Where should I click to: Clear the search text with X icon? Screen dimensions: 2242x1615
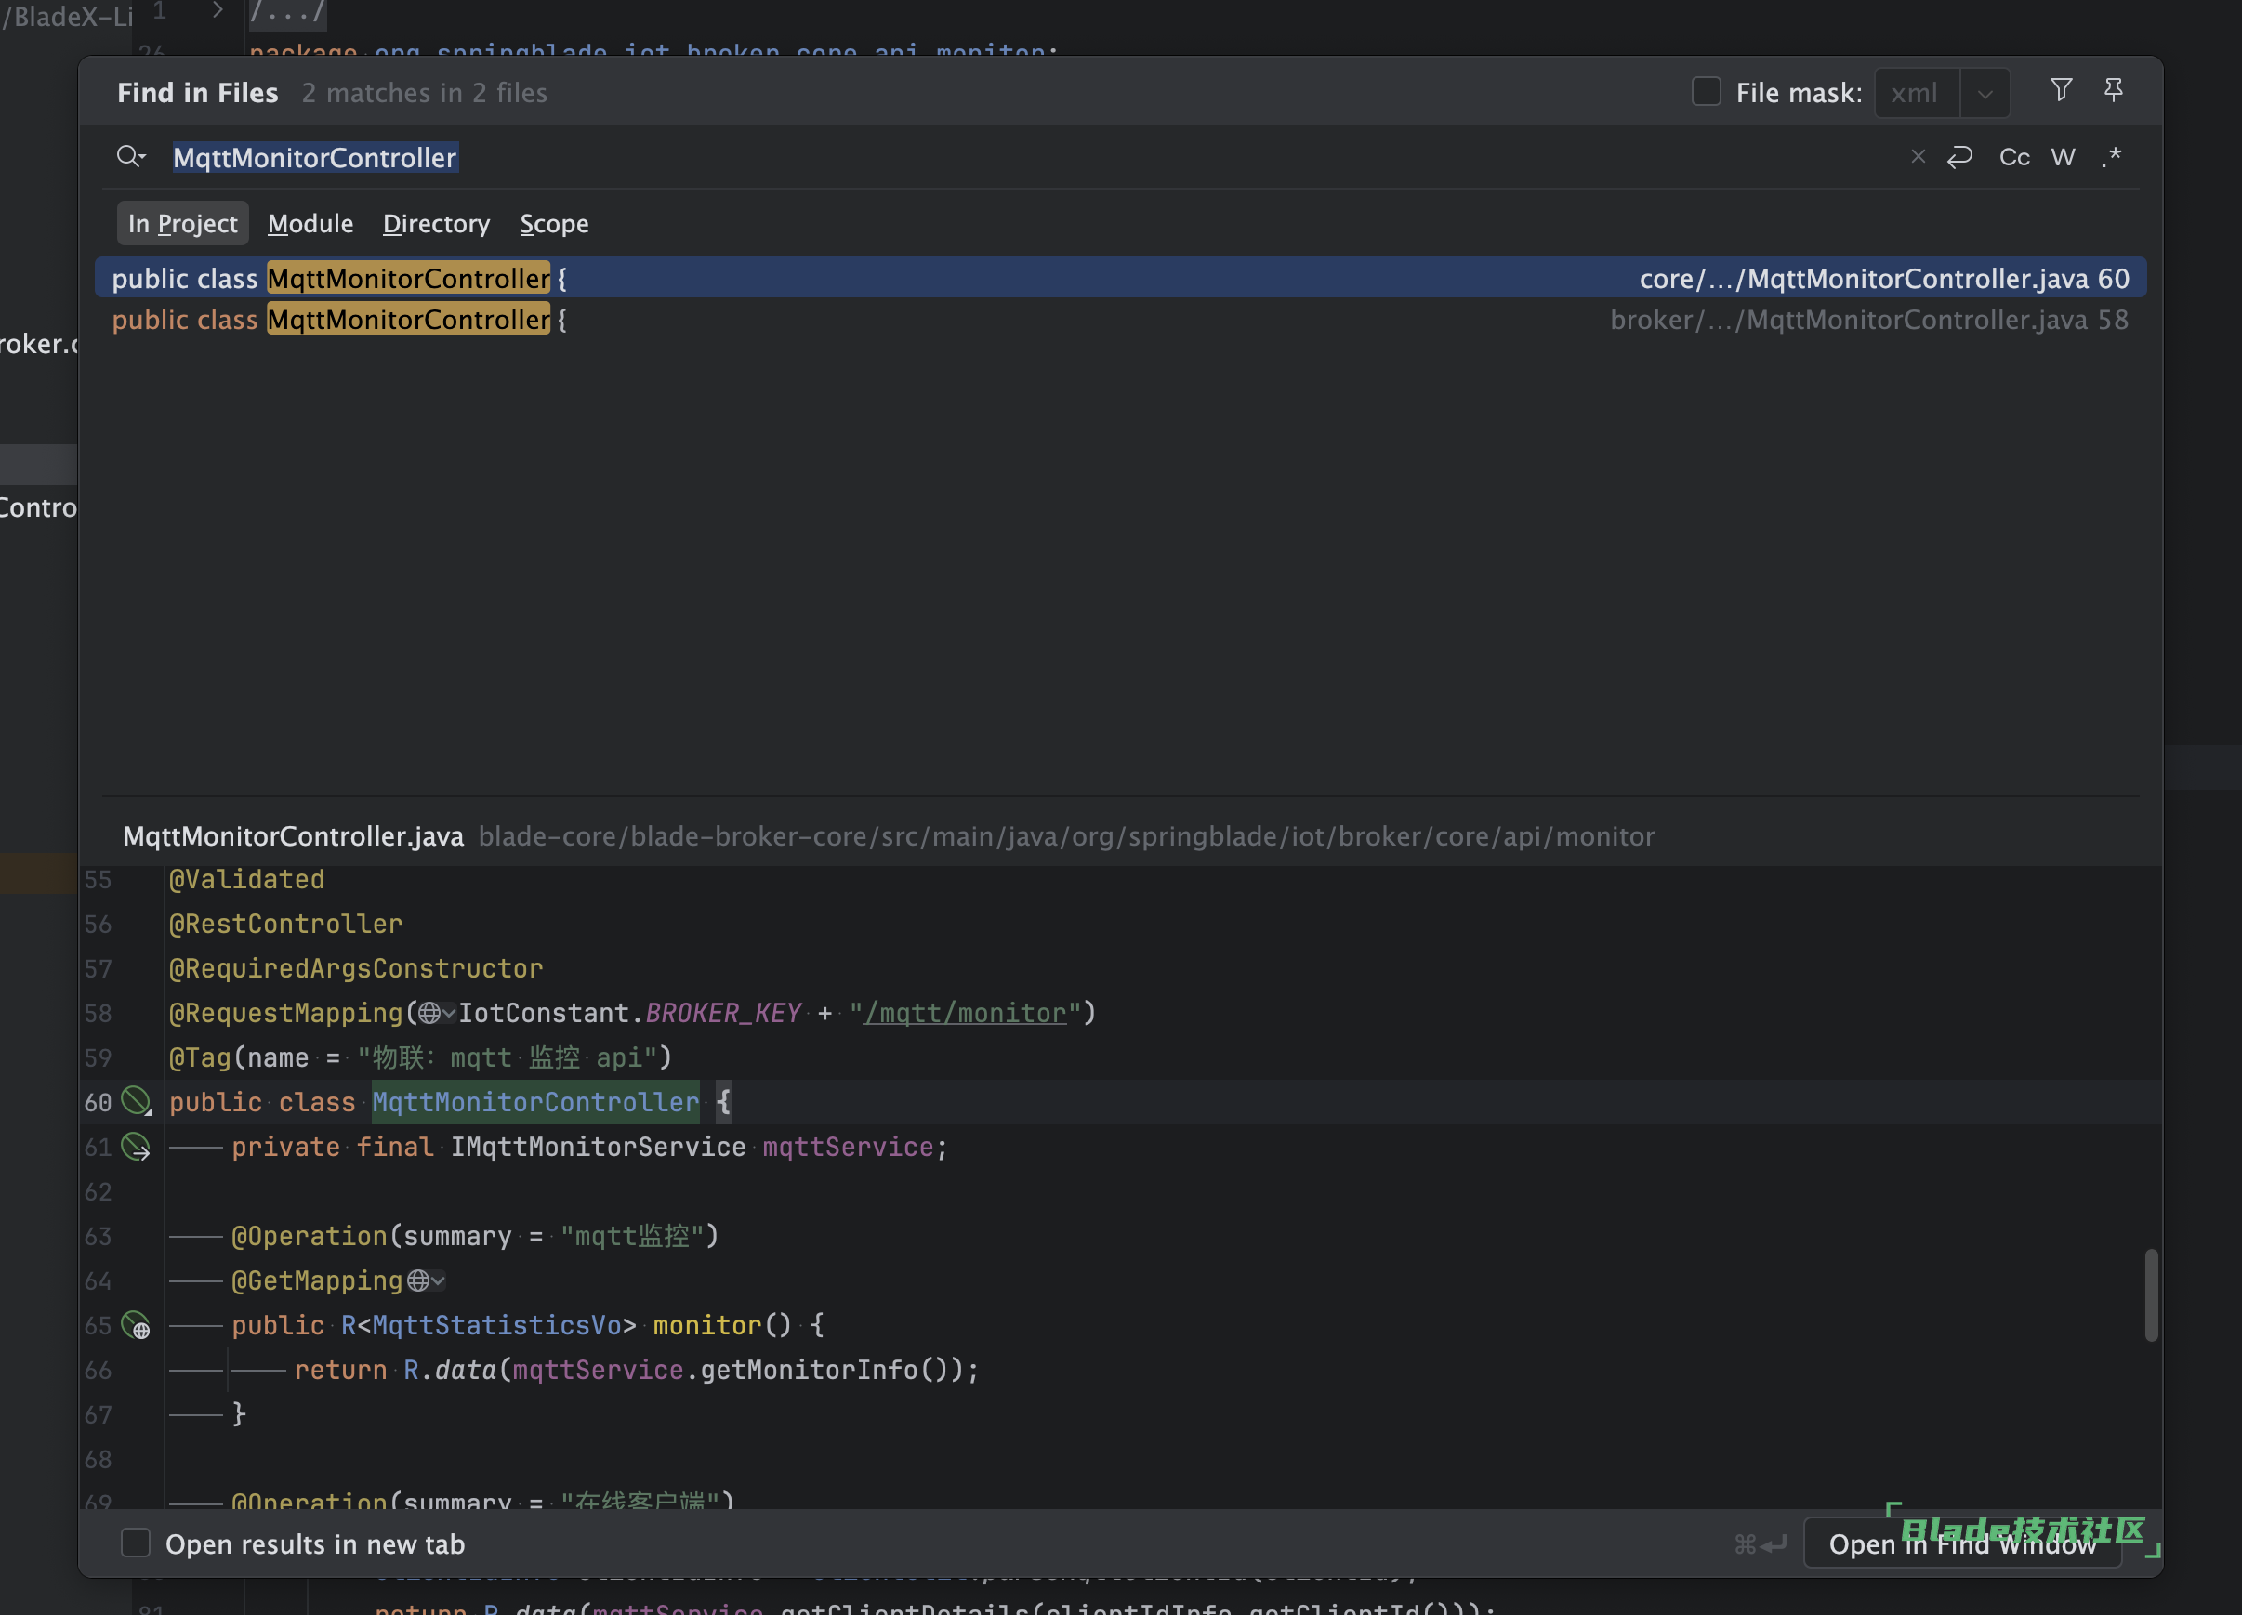(1918, 157)
